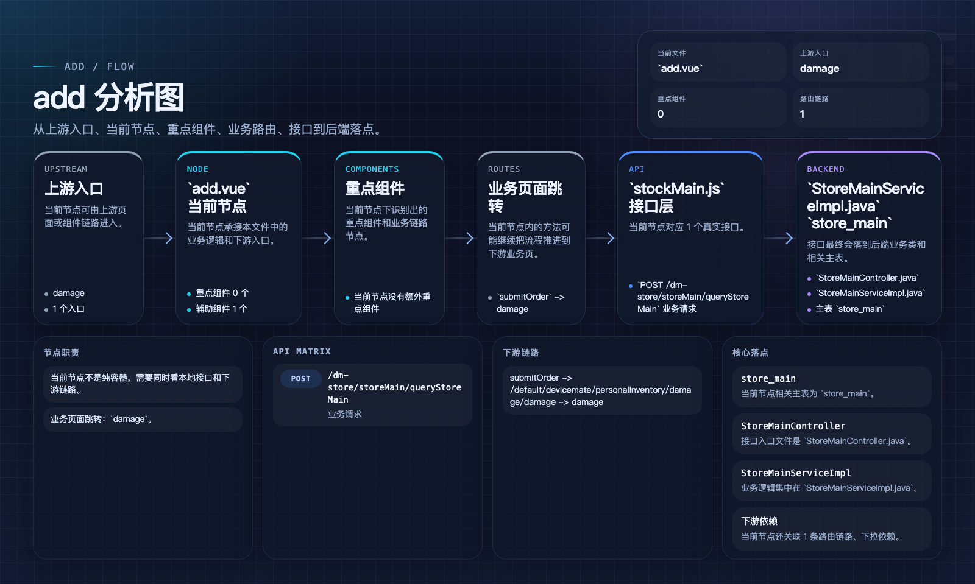This screenshot has width=975, height=584.
Task: Select the /dm-store/storeMain/queryStoreMain endpoint path
Action: pos(394,387)
